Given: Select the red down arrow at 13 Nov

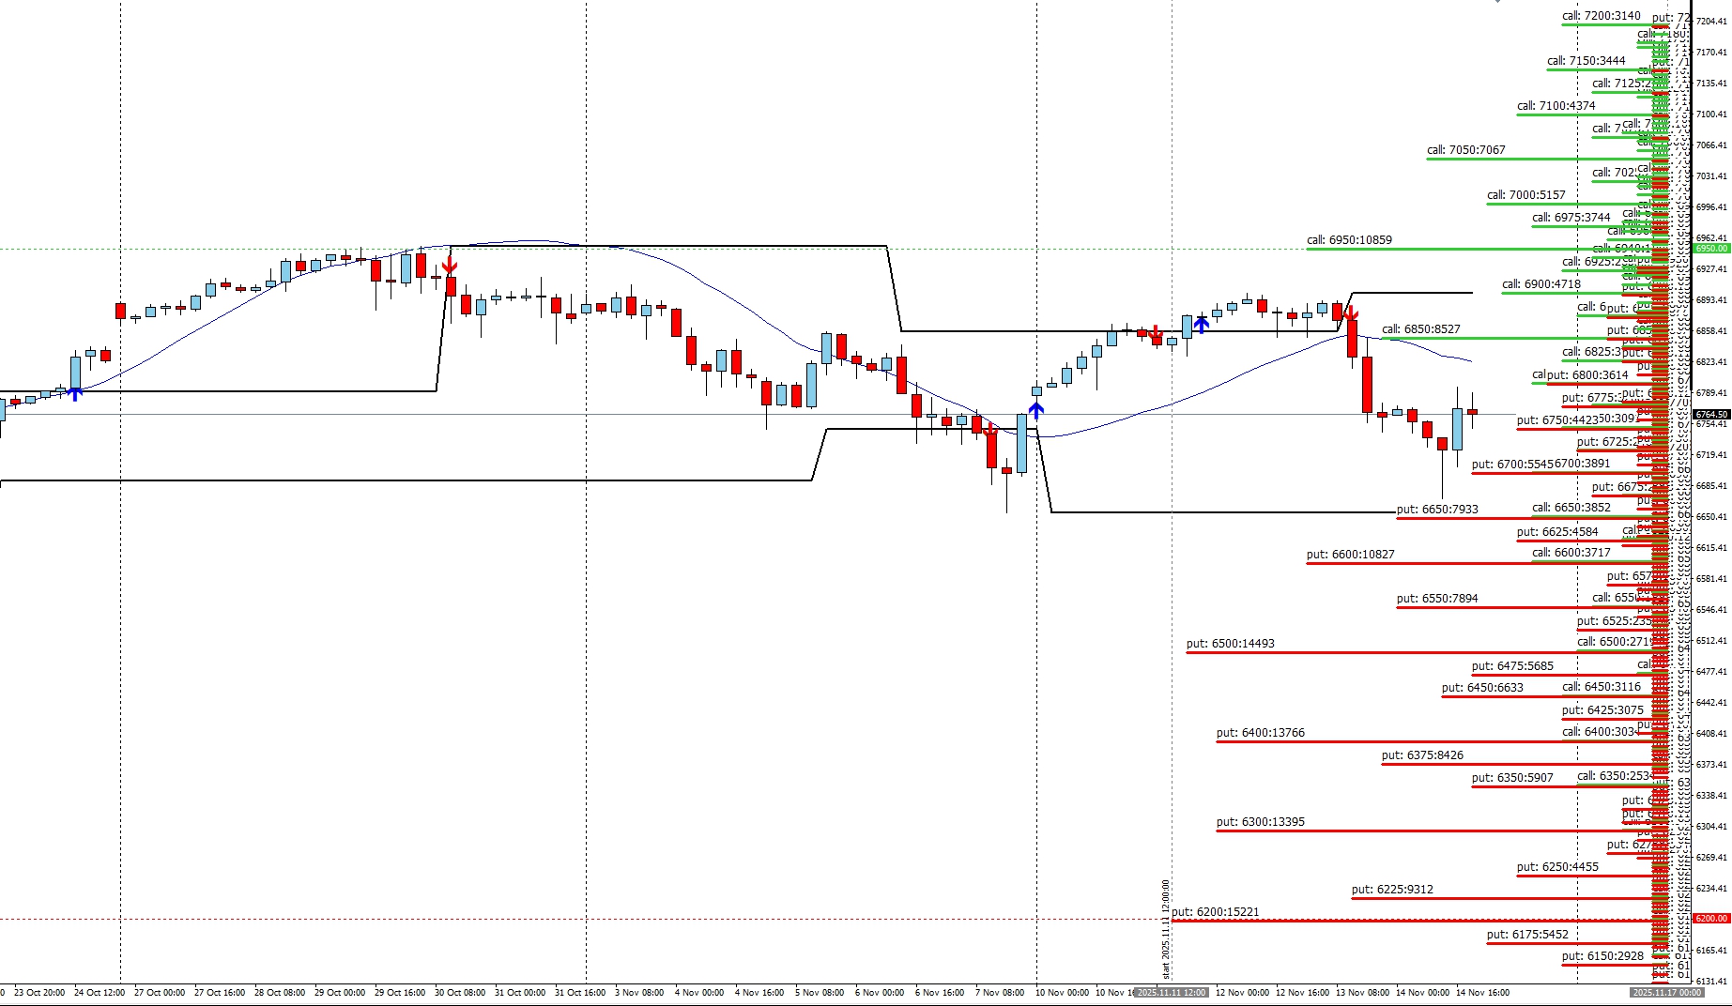Looking at the screenshot, I should tap(1351, 313).
